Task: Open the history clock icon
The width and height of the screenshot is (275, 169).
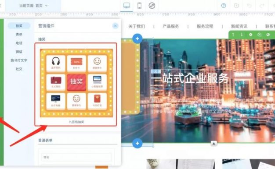Action: point(236,6)
